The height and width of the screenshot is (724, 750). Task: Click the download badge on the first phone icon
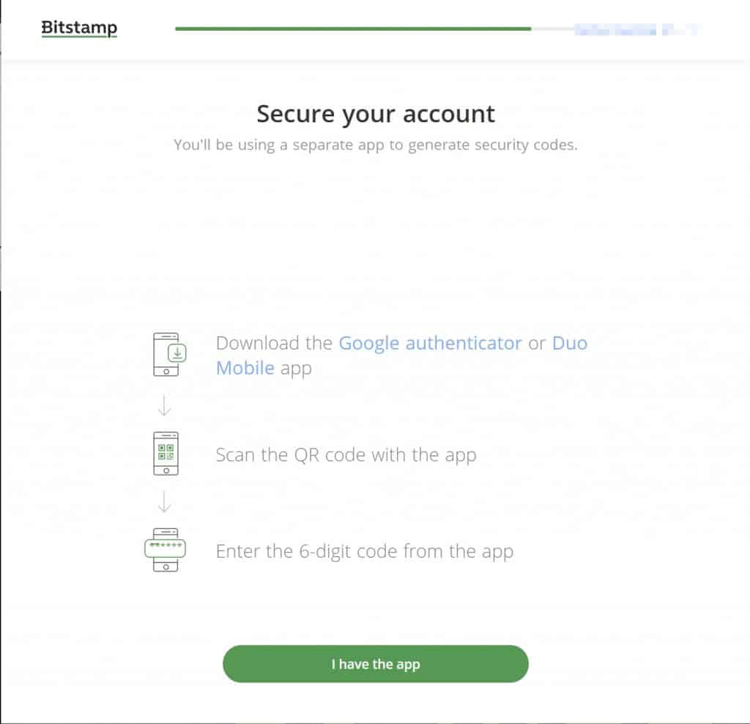(176, 352)
